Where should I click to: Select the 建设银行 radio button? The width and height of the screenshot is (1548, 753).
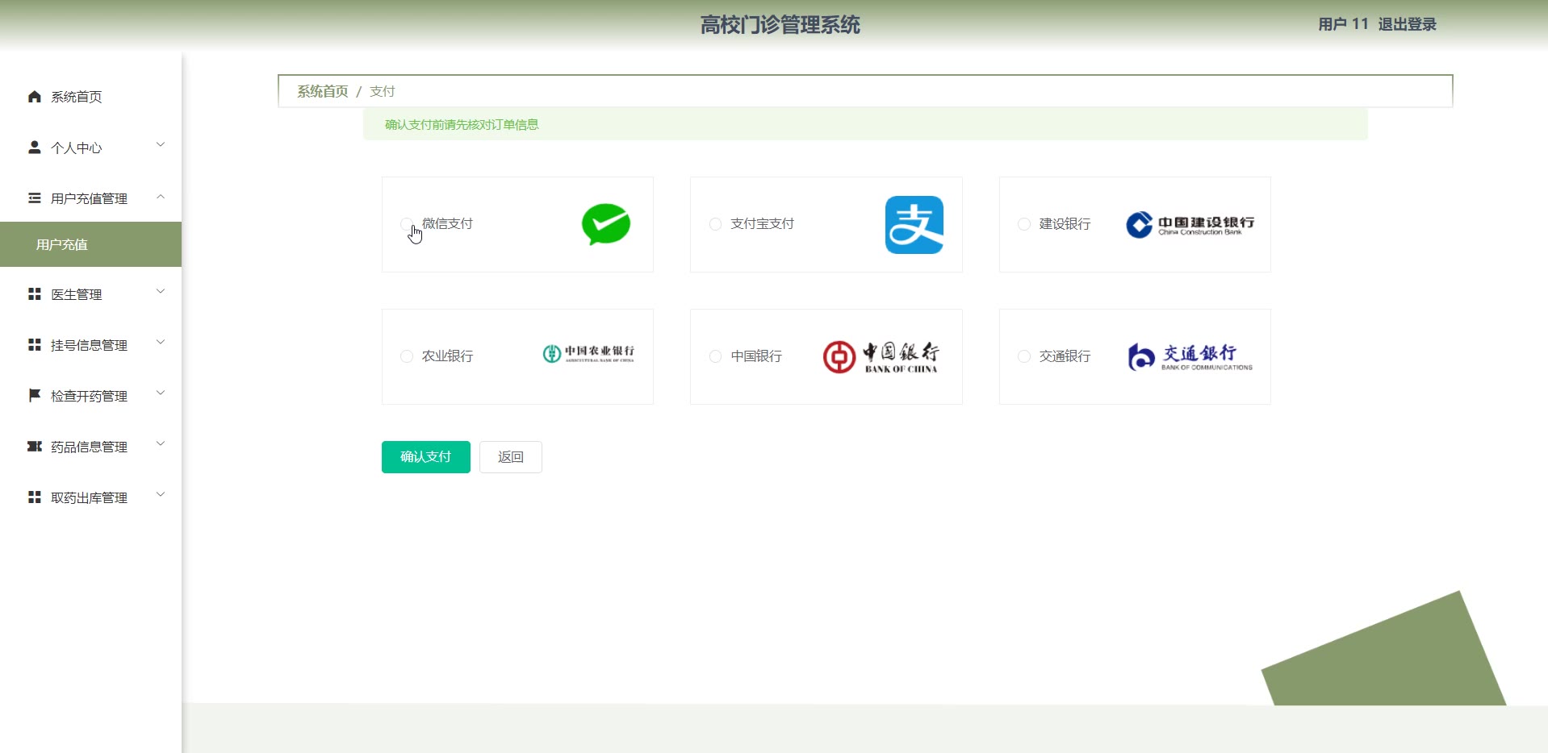(x=1024, y=224)
